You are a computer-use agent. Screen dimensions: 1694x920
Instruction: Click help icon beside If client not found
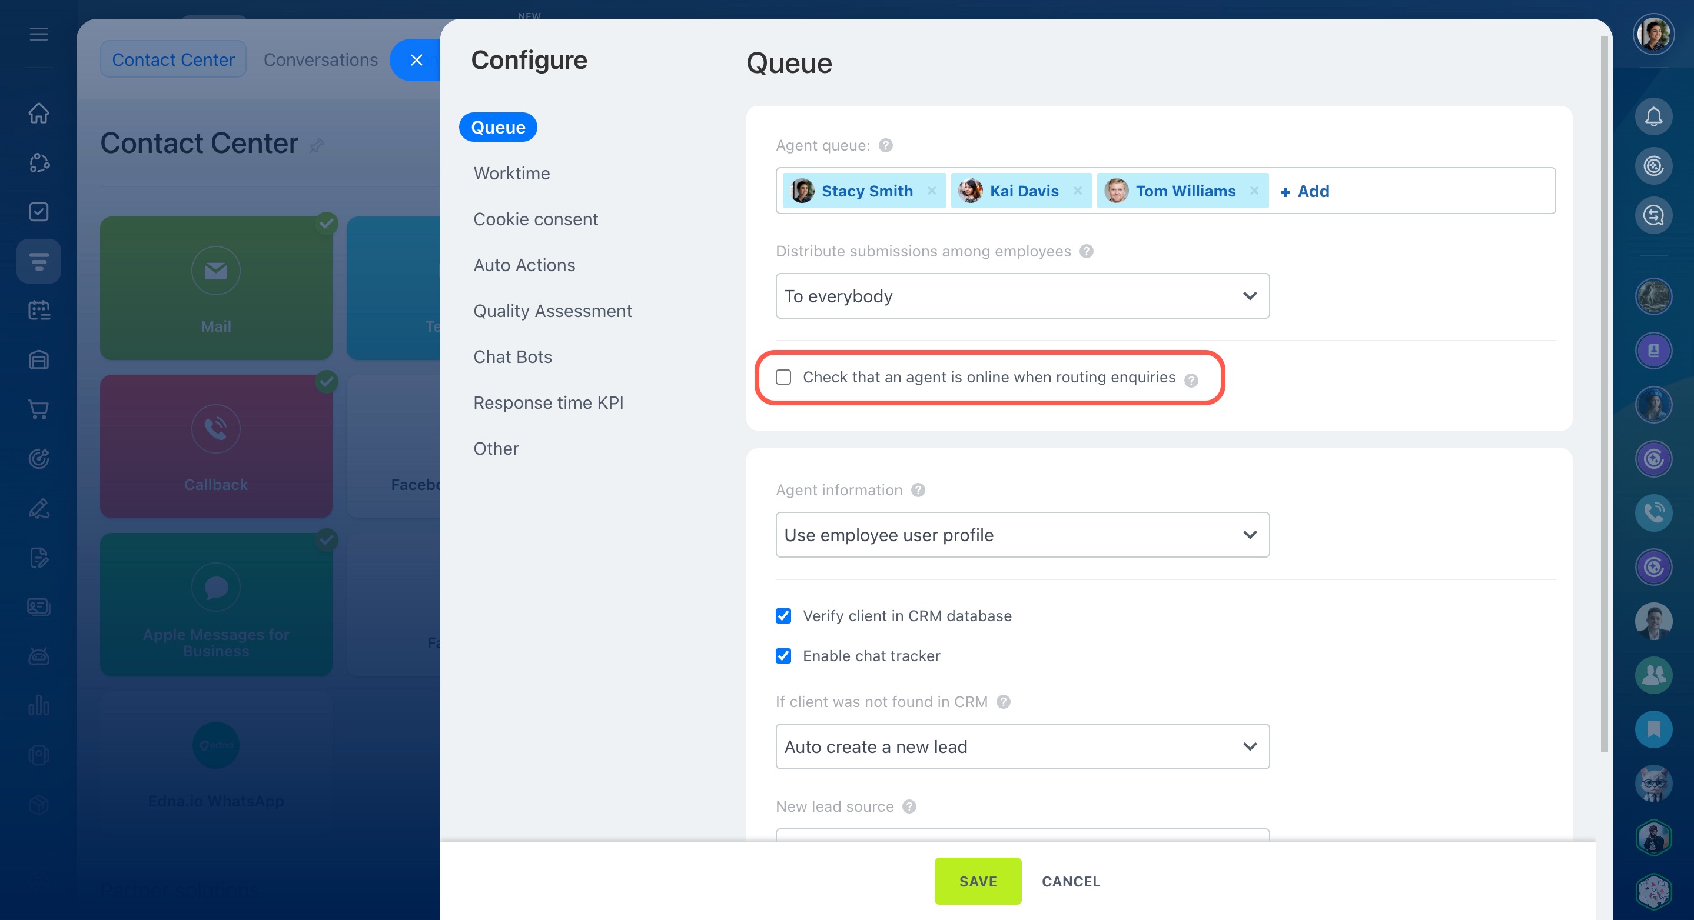(x=1003, y=702)
